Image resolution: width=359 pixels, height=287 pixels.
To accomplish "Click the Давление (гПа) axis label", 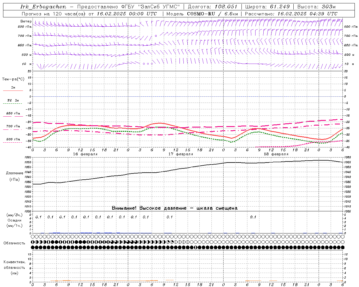I will pos(15,176).
